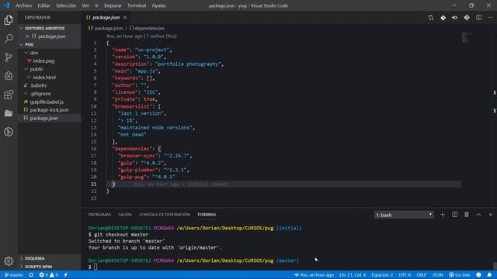Open index.html in the file tree

click(x=44, y=77)
